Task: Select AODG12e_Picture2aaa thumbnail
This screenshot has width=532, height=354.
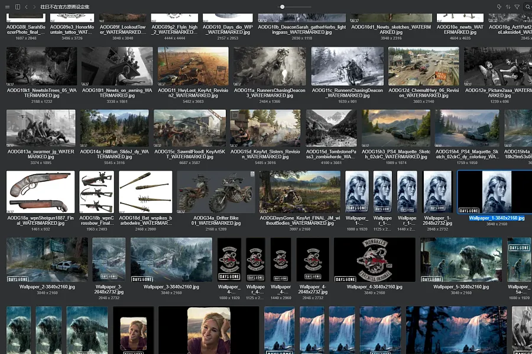Action: pyautogui.click(x=498, y=67)
